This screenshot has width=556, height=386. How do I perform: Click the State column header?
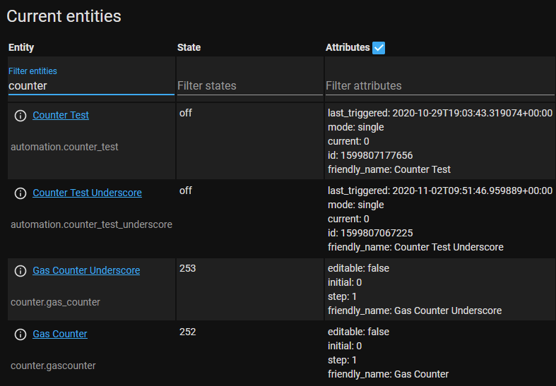click(x=189, y=47)
